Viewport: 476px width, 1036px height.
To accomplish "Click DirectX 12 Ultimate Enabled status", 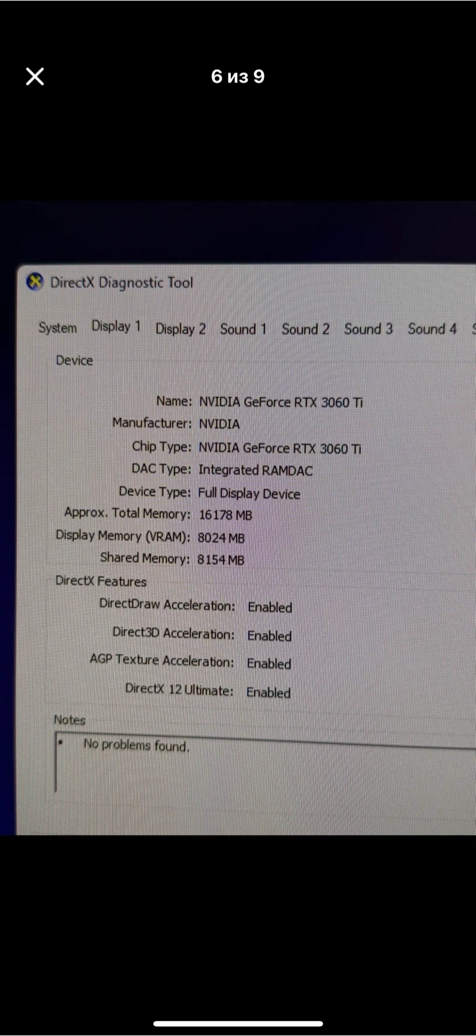I will click(x=268, y=693).
